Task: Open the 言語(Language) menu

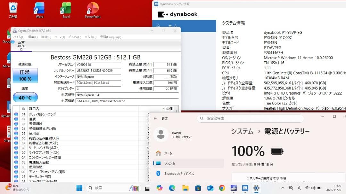Action: click(x=111, y=37)
